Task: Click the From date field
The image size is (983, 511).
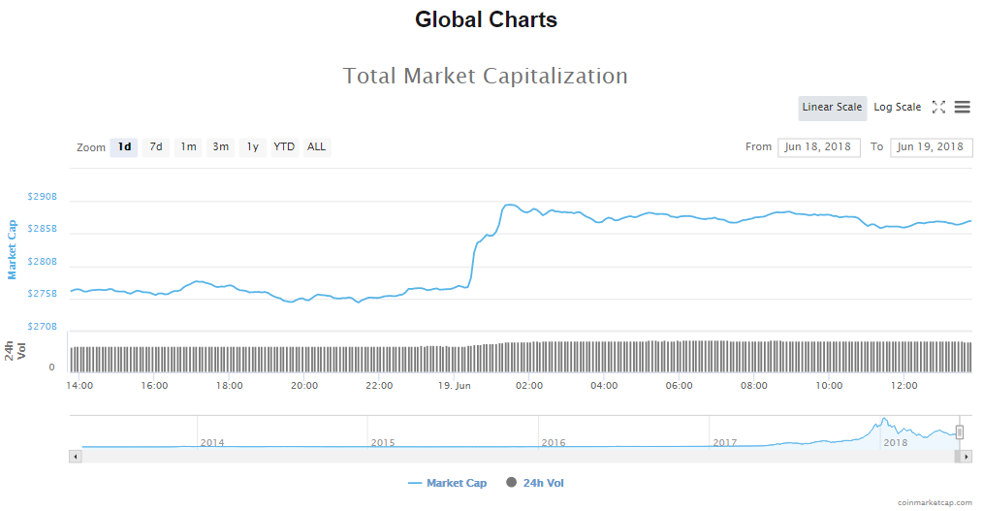Action: tap(818, 147)
